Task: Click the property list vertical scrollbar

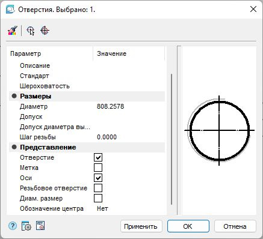Action: click(172, 139)
